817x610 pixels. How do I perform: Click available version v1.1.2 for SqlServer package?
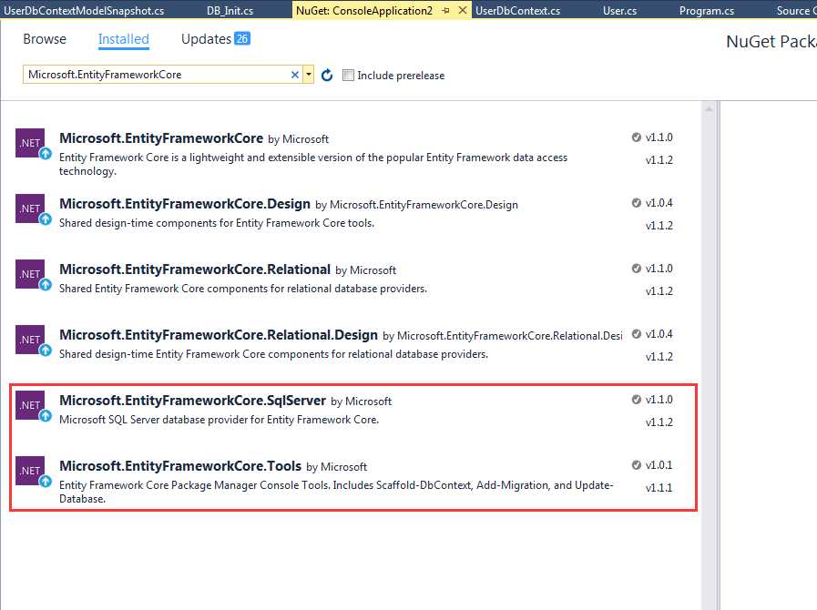659,422
